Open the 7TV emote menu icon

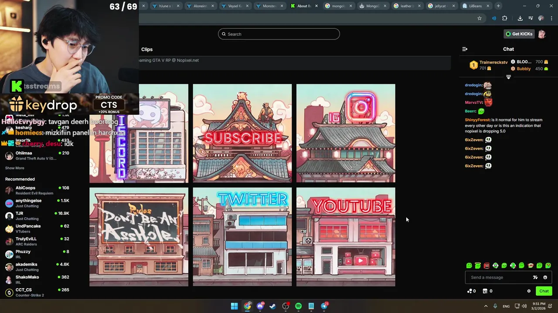[x=535, y=277]
